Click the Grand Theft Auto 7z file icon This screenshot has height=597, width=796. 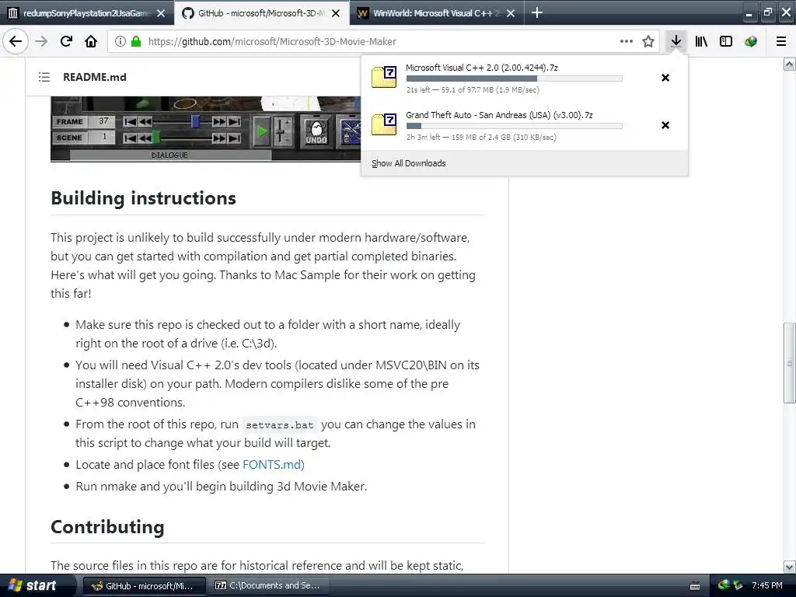click(x=384, y=124)
